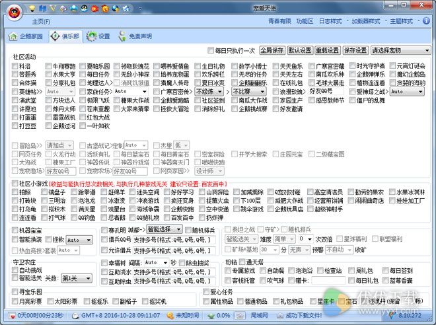
Task: Open the 请选择宠物 dropdown
Action: pos(401,50)
